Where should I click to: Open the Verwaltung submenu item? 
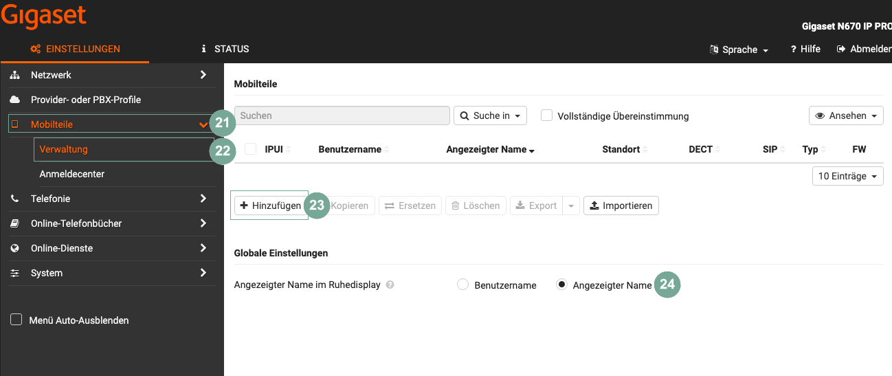[x=63, y=149]
